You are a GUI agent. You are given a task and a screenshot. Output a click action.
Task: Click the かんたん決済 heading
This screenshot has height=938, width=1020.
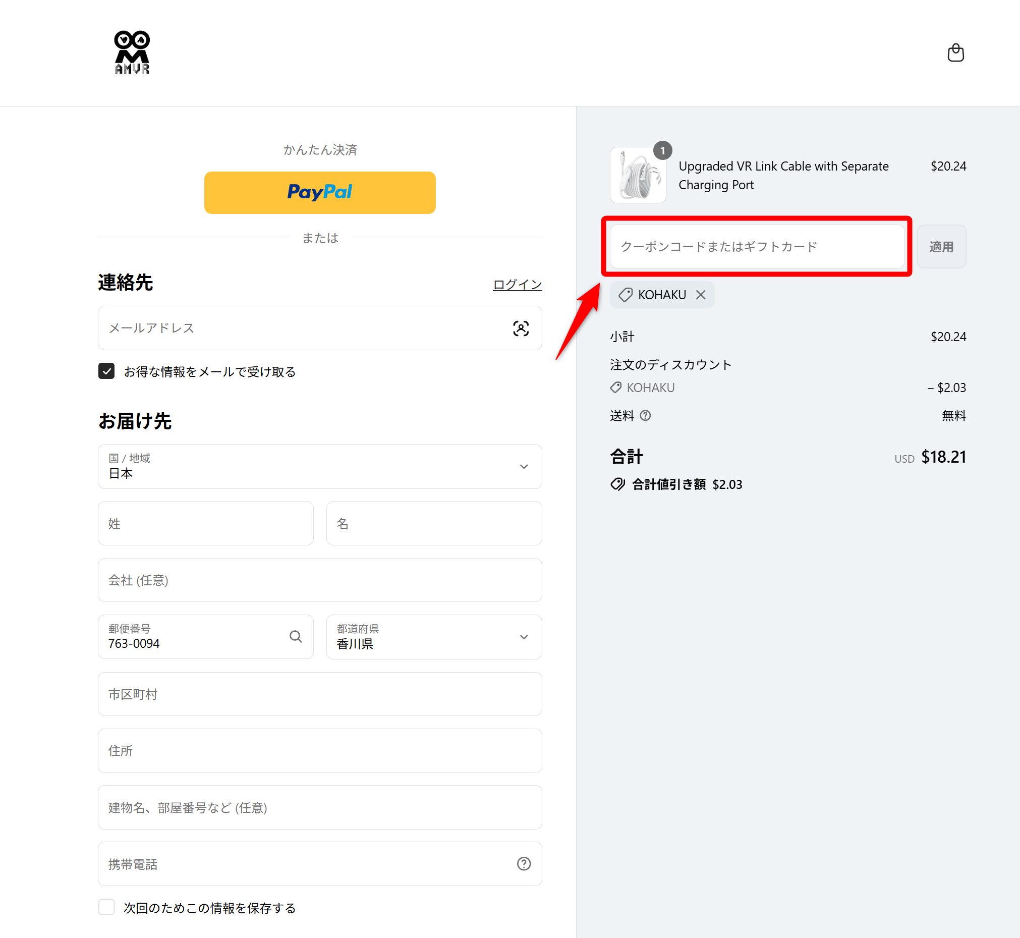tap(320, 150)
